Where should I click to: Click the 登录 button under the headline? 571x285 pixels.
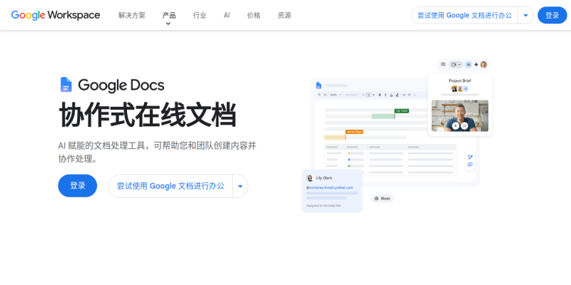pos(78,186)
